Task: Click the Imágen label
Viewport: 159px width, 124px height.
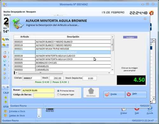Action: click(130, 37)
